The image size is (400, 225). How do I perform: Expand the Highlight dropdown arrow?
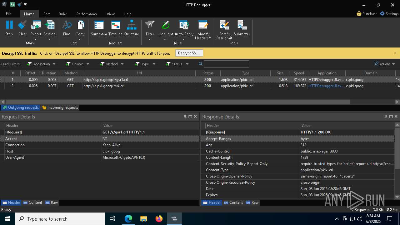pos(165,39)
